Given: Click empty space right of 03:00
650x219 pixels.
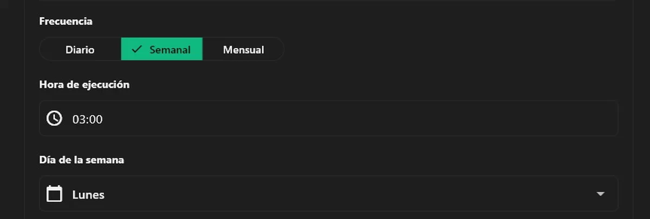Looking at the screenshot, I should (x=357, y=118).
